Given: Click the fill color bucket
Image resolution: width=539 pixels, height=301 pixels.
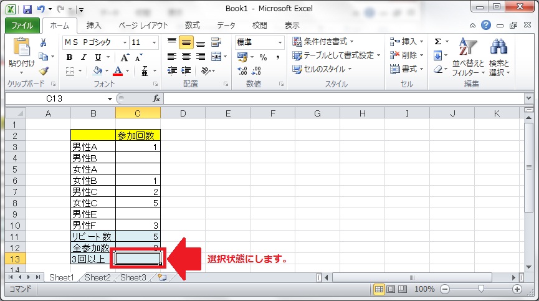Looking at the screenshot, I should pos(98,71).
